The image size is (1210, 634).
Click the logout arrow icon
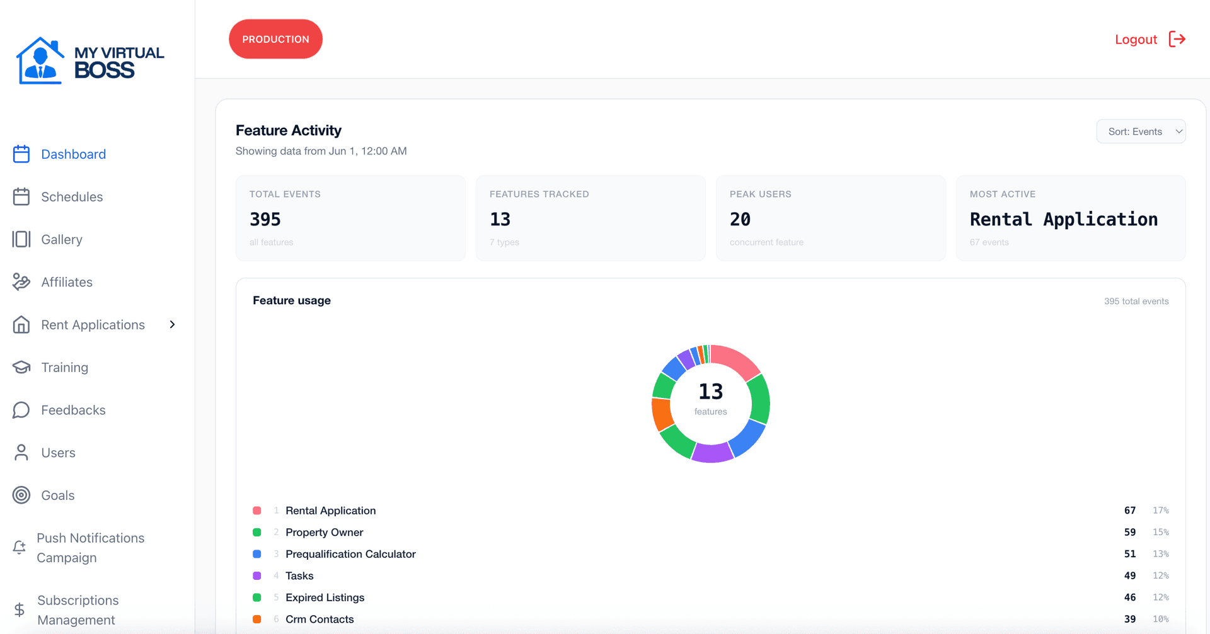[x=1177, y=39]
